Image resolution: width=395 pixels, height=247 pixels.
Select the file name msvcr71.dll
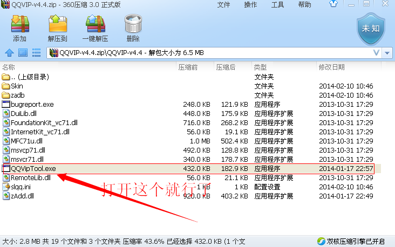[27, 160]
